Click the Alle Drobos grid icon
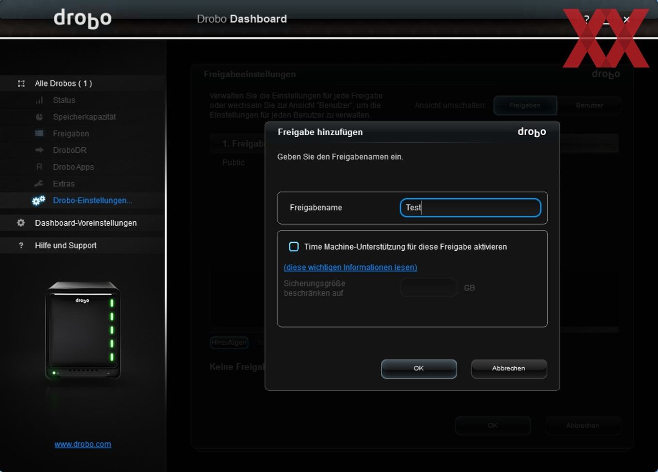 pos(21,84)
